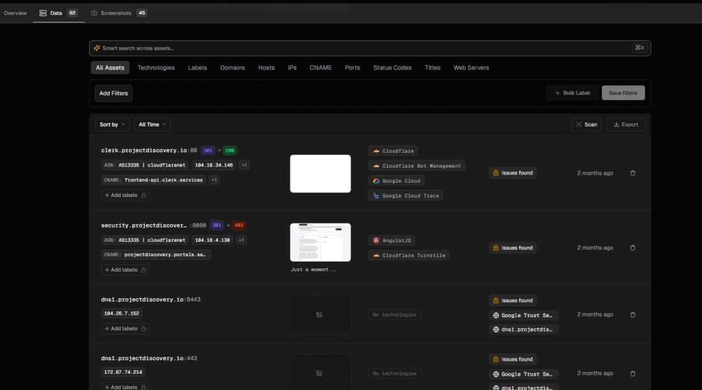
Task: Open clerk.projectdiscovery.io:80 asset
Action: pos(149,150)
